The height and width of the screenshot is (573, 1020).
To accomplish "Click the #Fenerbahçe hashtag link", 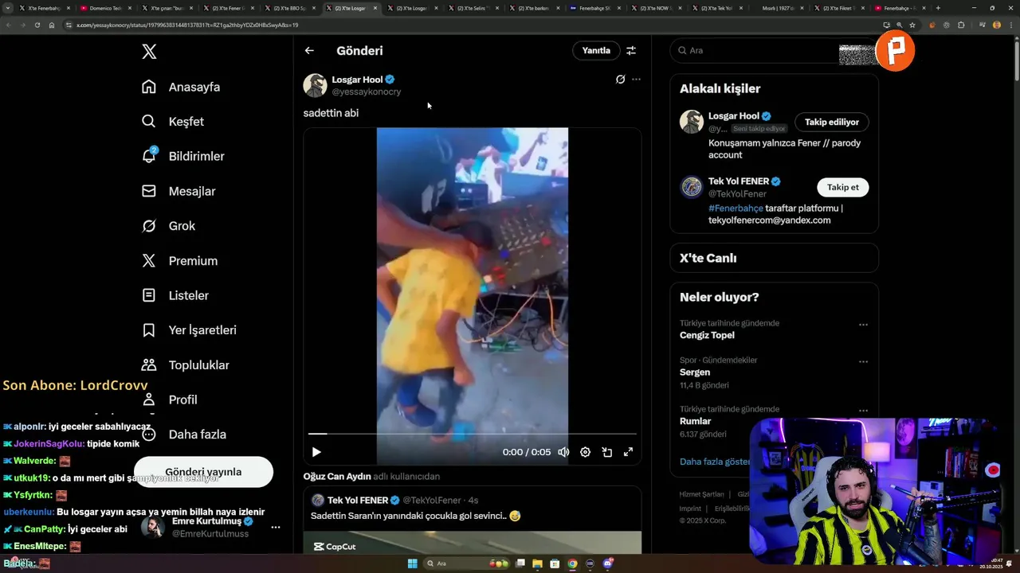I will tap(736, 209).
